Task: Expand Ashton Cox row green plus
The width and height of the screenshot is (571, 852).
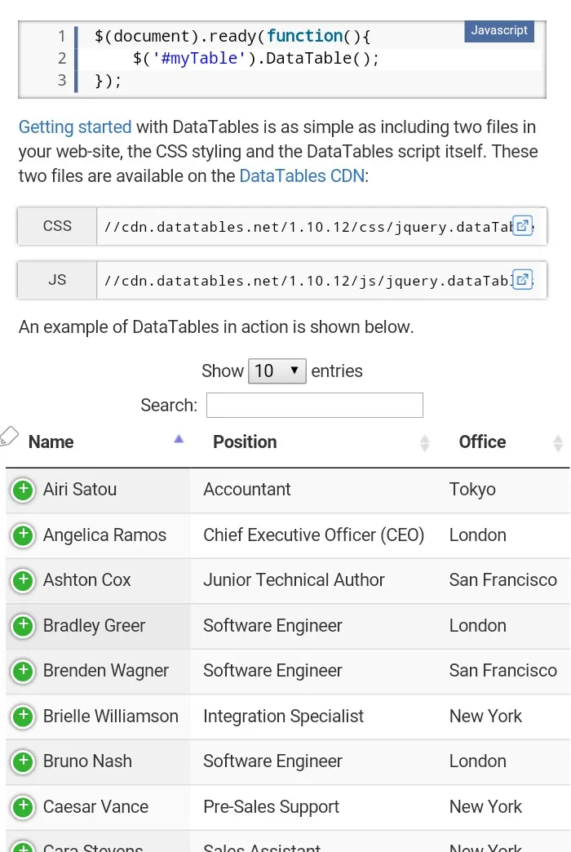Action: pyautogui.click(x=23, y=580)
